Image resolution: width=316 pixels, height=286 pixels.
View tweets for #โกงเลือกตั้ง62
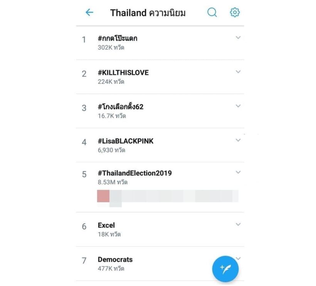tap(121, 107)
